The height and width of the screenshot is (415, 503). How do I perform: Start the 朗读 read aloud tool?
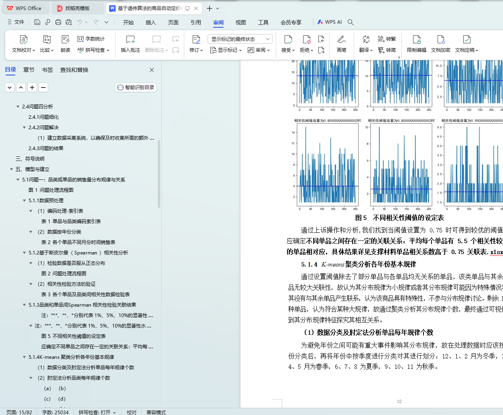pos(65,44)
